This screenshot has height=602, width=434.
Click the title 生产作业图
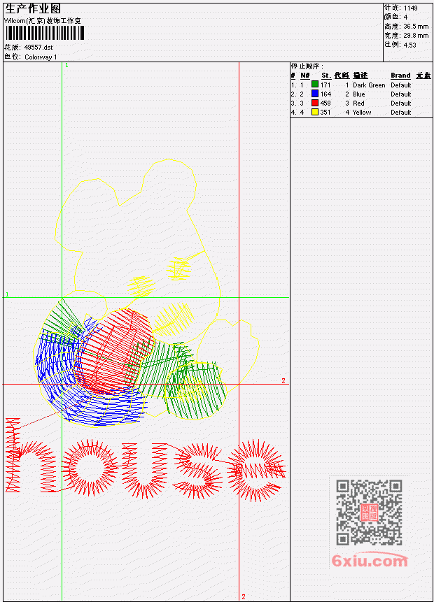point(33,9)
